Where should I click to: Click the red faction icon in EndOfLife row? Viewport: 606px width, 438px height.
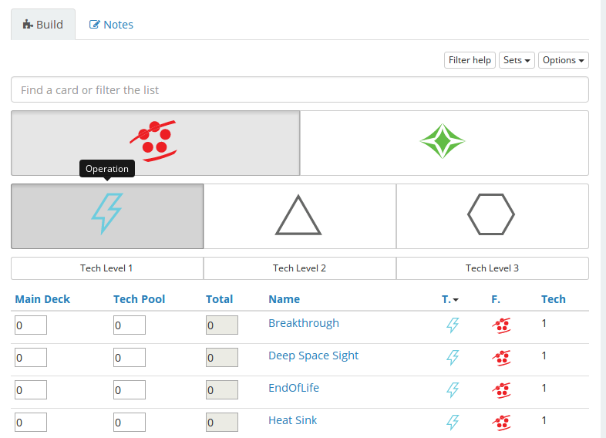click(x=502, y=390)
